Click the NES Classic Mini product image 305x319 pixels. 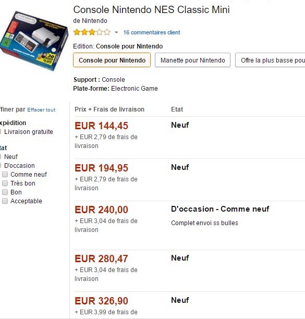(x=34, y=41)
